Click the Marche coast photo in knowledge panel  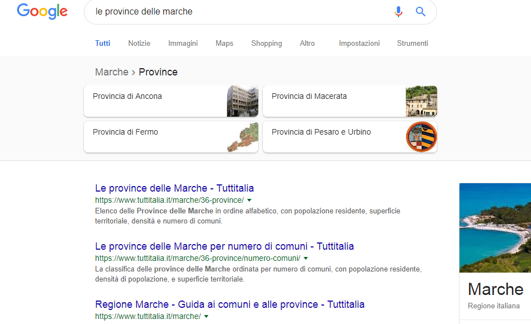point(495,228)
